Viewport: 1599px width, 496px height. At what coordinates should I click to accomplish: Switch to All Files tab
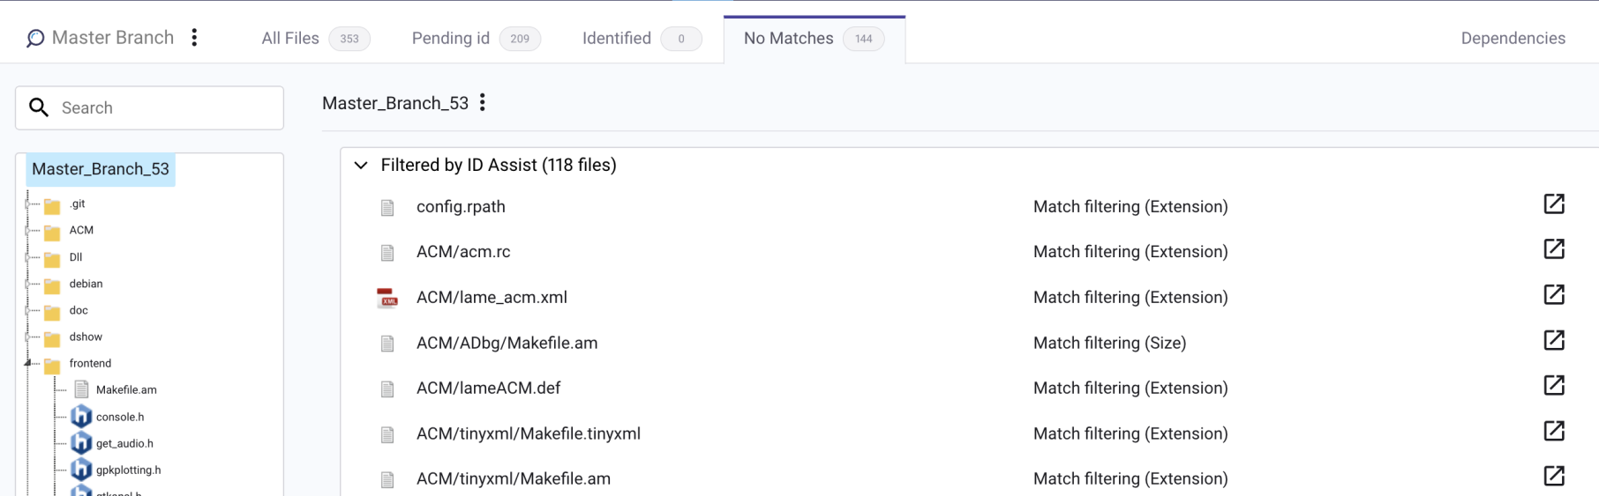tap(316, 39)
